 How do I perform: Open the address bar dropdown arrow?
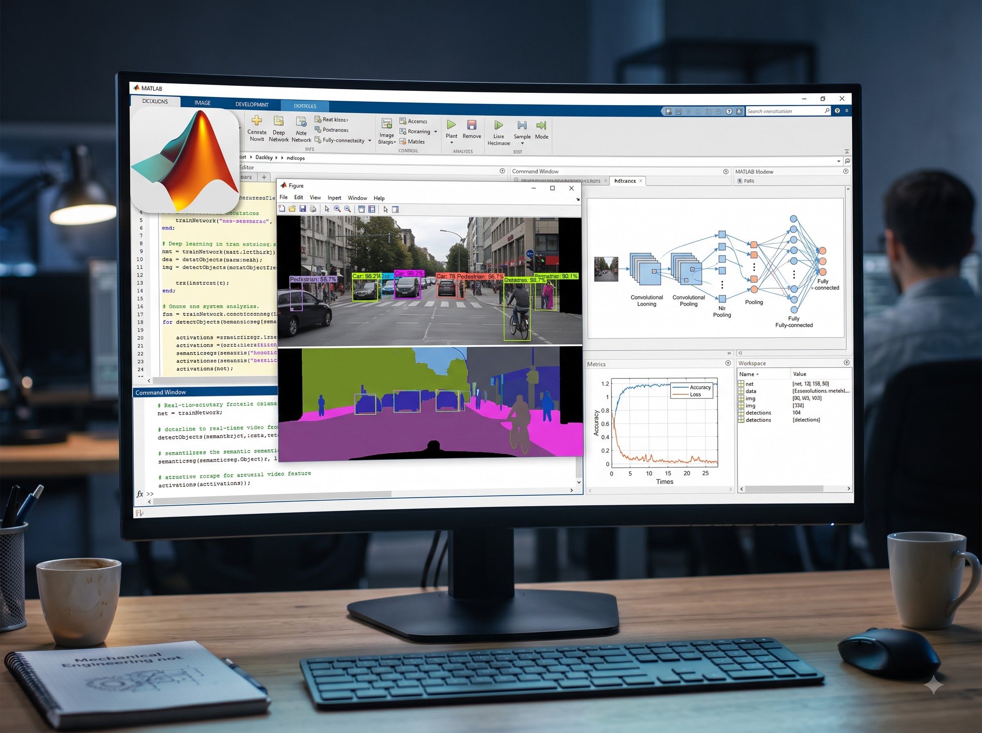pos(839,161)
